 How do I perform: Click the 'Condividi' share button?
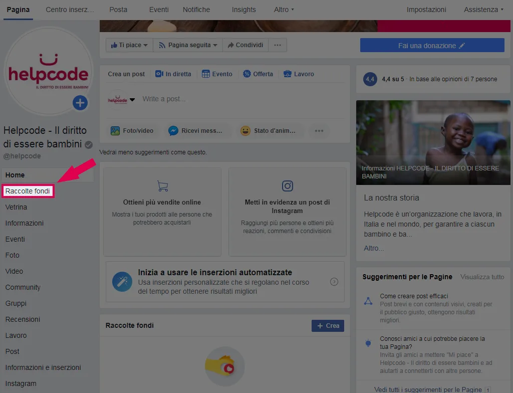[245, 45]
